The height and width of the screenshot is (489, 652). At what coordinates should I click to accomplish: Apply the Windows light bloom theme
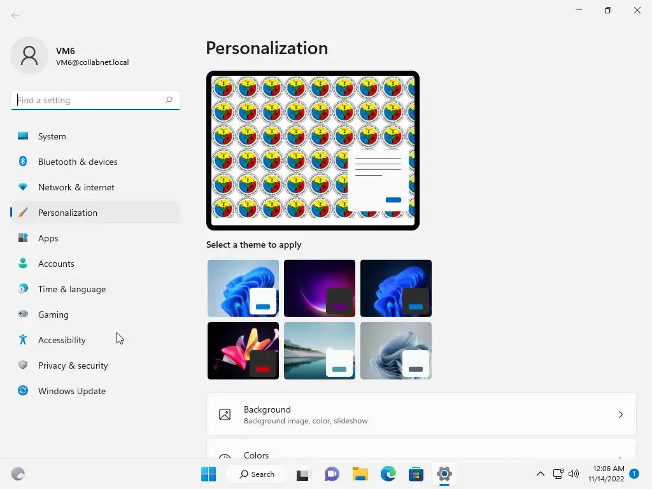[x=243, y=288]
